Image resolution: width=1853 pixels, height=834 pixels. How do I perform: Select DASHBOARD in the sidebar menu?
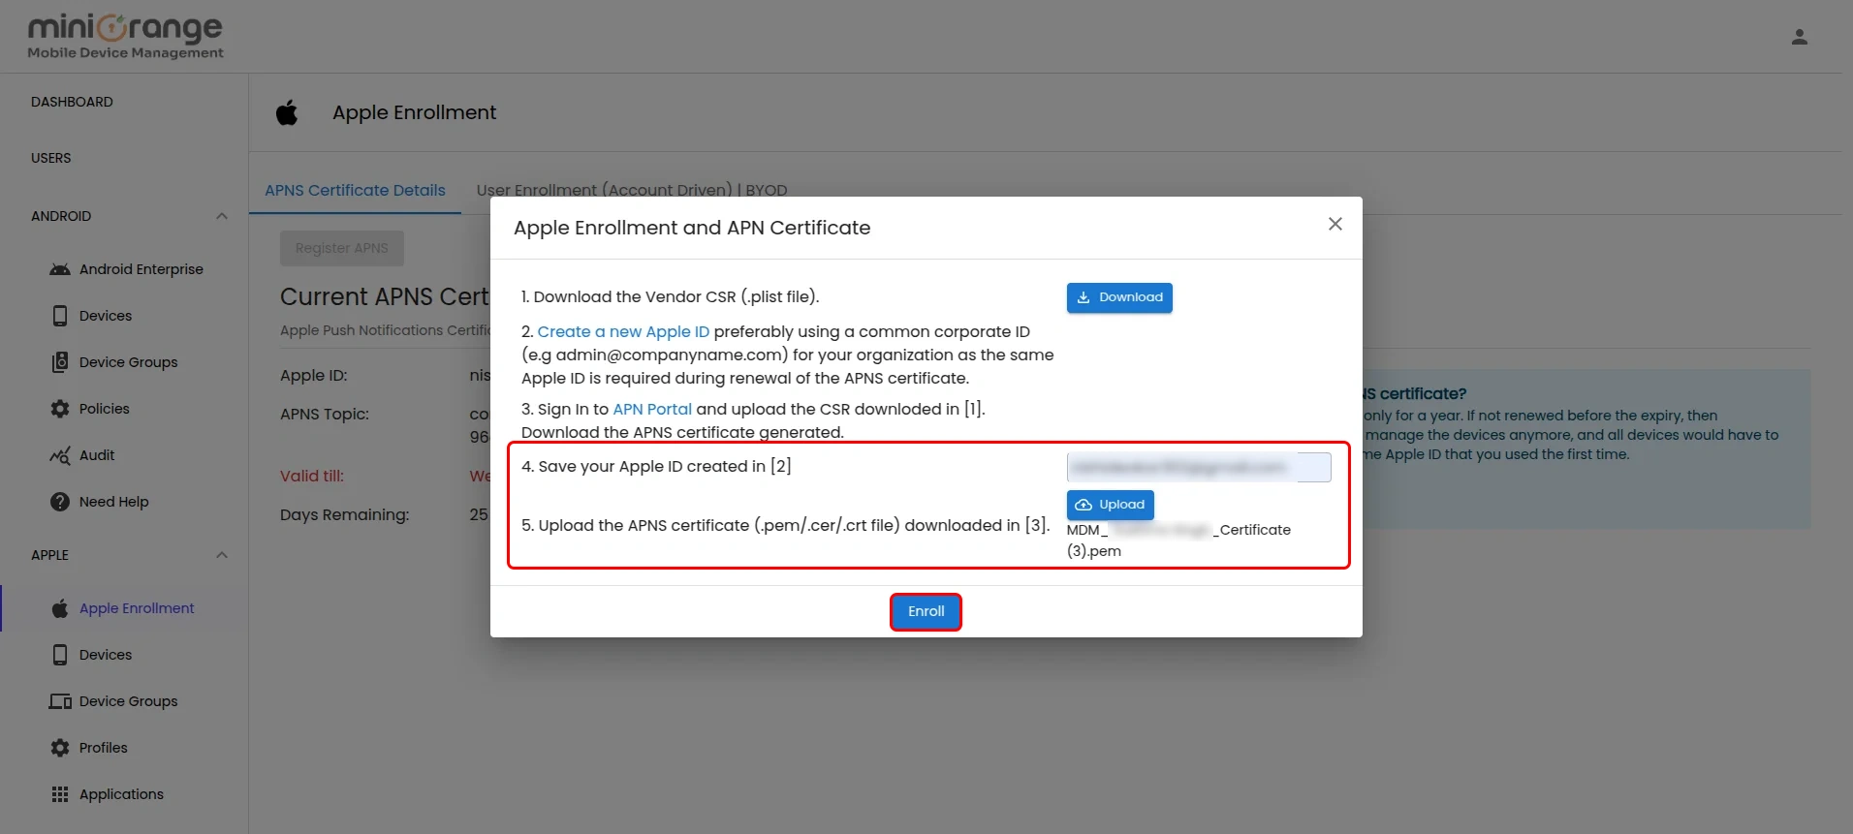click(x=72, y=102)
